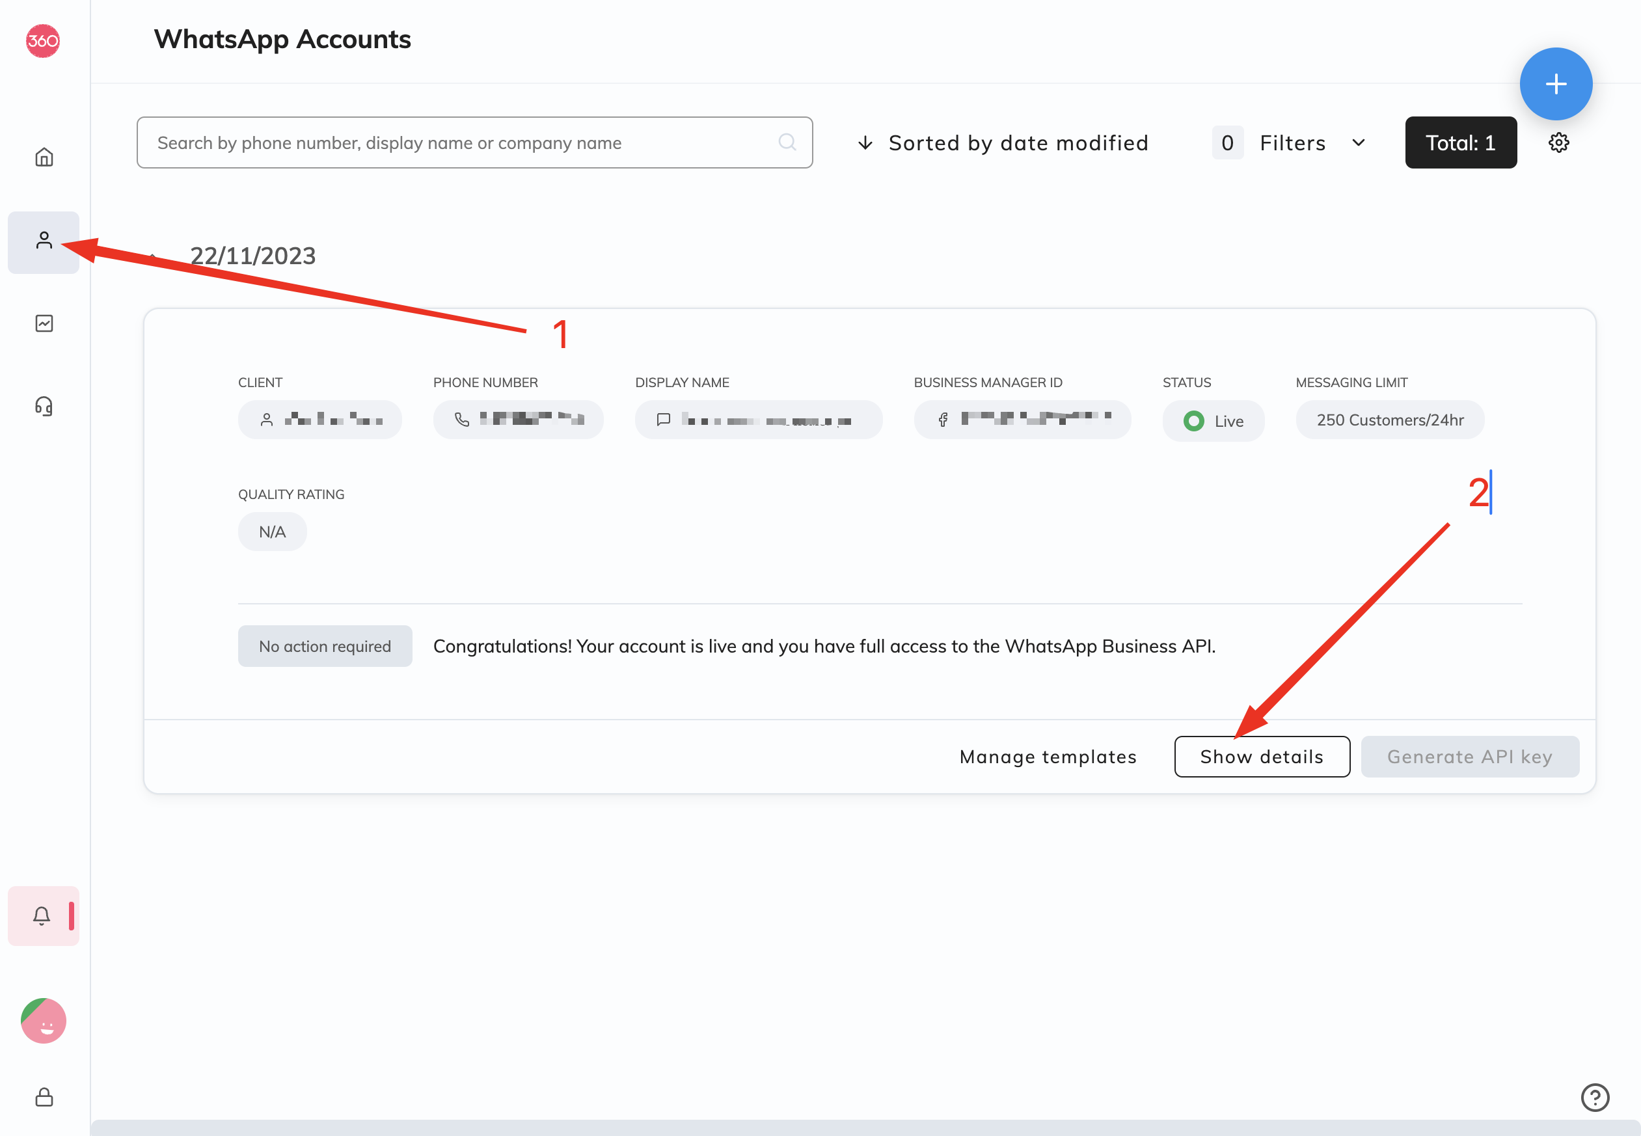Click the green Live status indicator
The width and height of the screenshot is (1641, 1136).
[1193, 421]
